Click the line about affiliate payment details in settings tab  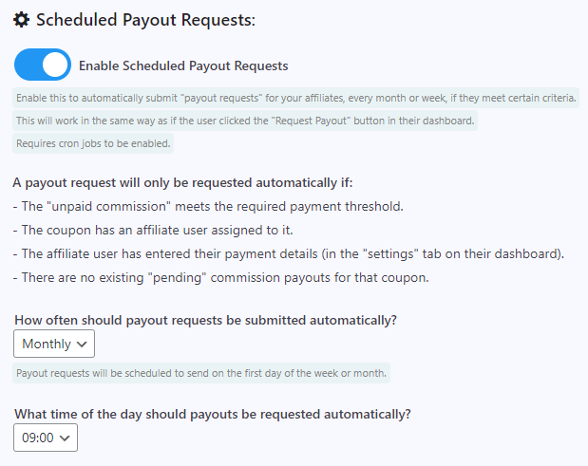[289, 253]
